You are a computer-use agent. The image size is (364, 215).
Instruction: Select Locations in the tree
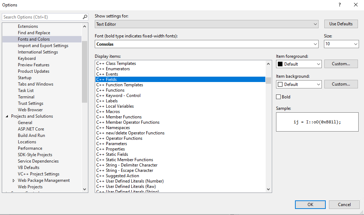(27, 142)
